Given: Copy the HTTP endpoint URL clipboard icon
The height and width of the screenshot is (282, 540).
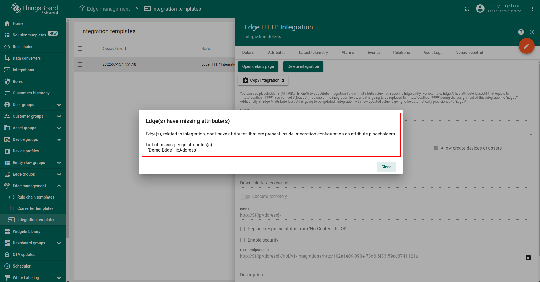Looking at the screenshot, I should click(528, 257).
